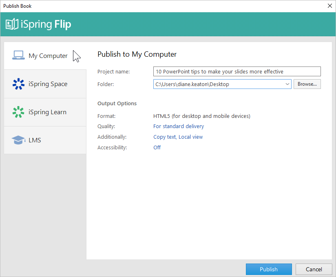Viewport: 336px width, 277px height.
Task: Open the Copy text, Local view link
Action: [x=178, y=137]
